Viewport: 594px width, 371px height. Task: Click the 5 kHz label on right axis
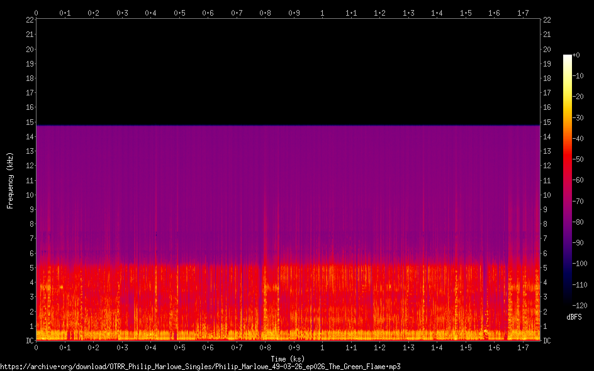pyautogui.click(x=546, y=268)
